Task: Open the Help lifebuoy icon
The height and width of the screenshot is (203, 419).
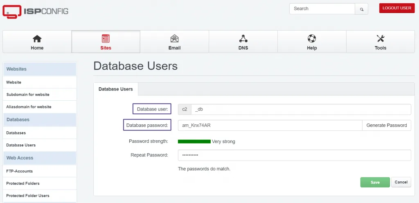Action: [312, 39]
